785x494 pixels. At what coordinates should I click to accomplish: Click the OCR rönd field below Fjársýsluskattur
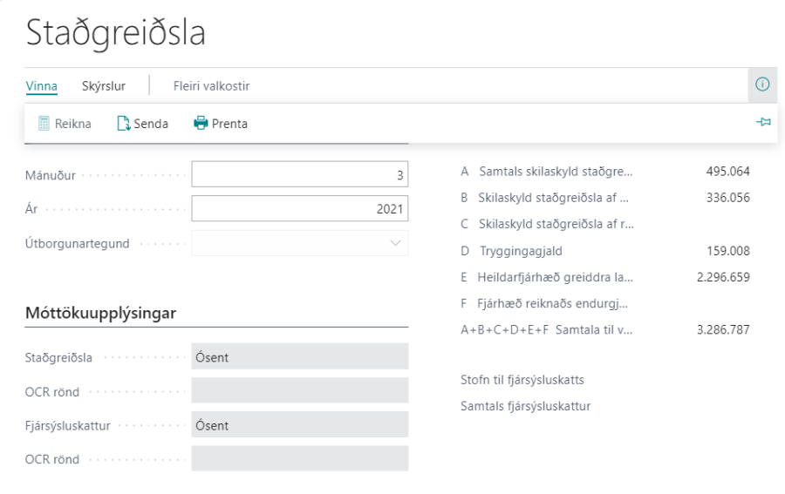[299, 458]
